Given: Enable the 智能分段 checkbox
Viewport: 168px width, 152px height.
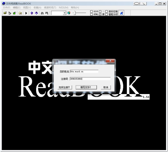Looking at the screenshot, I should [106, 14].
